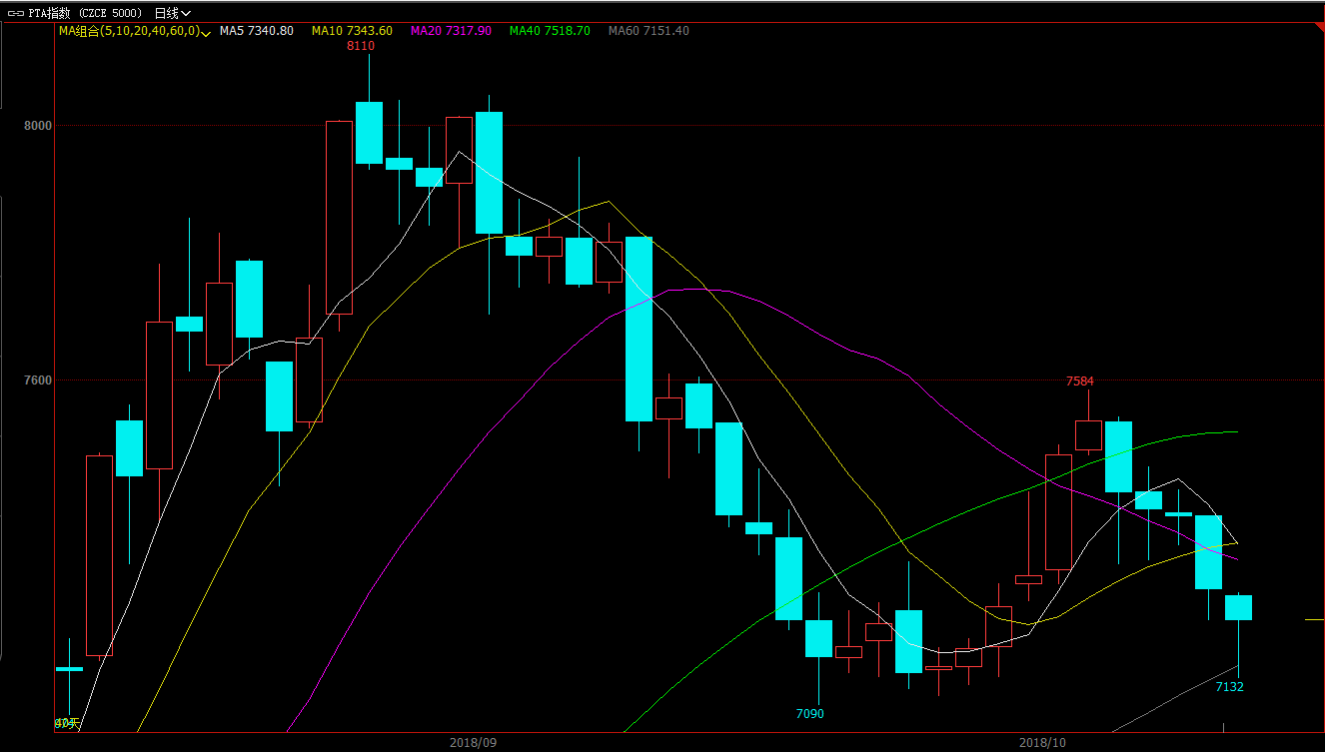Image resolution: width=1325 pixels, height=752 pixels.
Task: Click the 7090 low price label
Action: [x=810, y=714]
